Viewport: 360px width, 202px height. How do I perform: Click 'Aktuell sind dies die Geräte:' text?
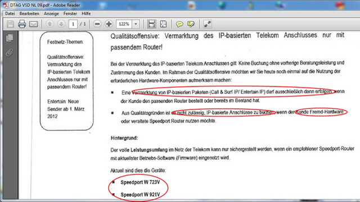(x=138, y=171)
